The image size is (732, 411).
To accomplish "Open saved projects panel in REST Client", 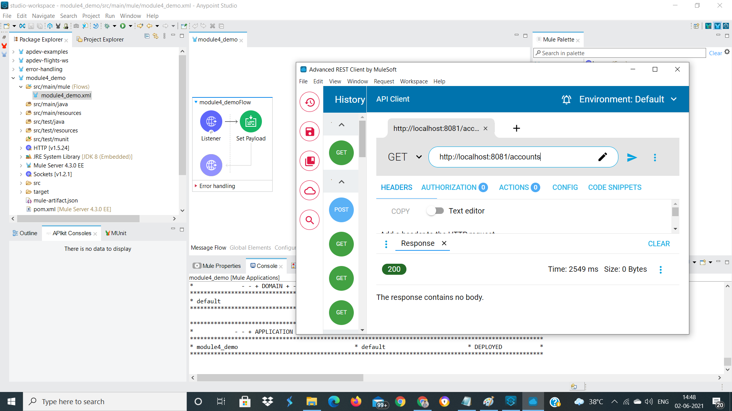I will [x=309, y=161].
